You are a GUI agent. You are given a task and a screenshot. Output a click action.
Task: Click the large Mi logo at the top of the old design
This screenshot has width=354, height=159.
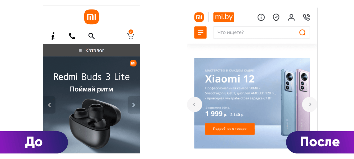pos(92,17)
